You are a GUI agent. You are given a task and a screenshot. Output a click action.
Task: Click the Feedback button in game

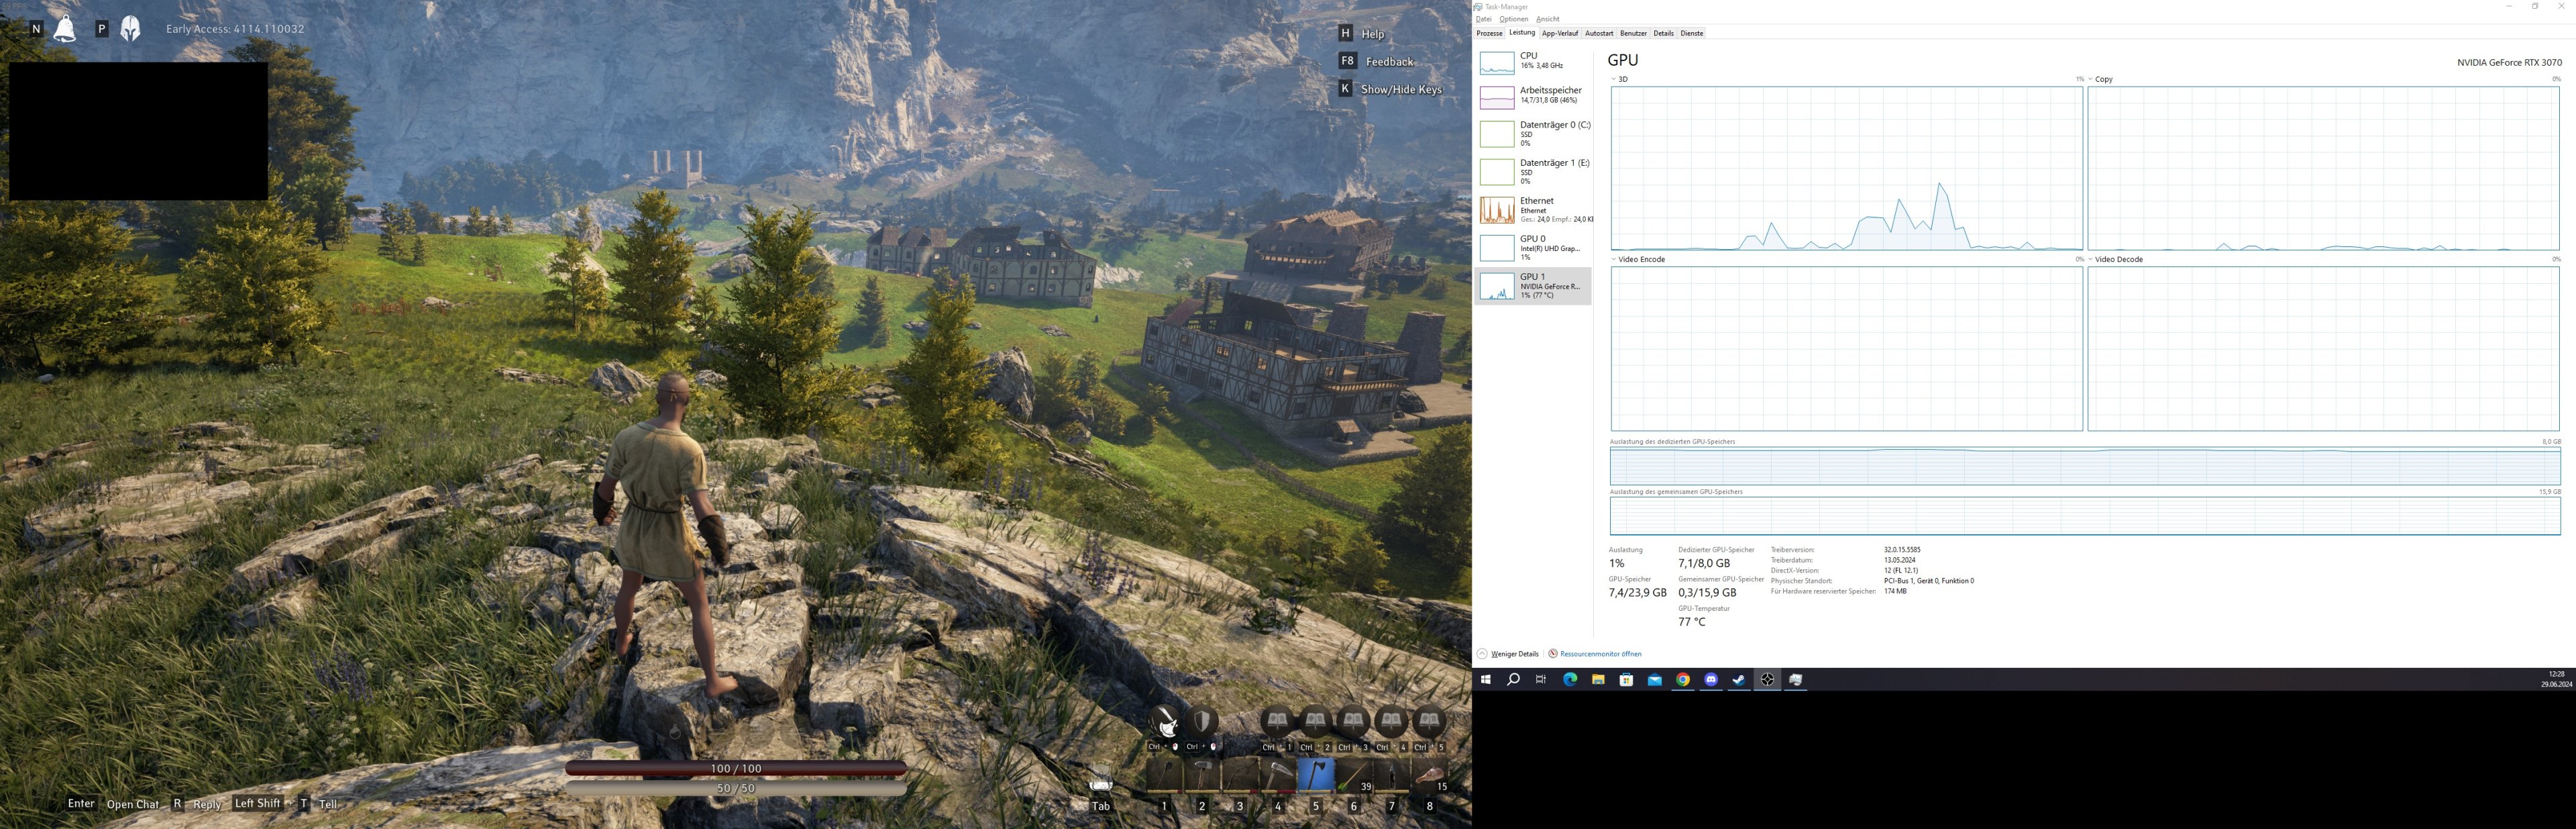coord(1389,62)
